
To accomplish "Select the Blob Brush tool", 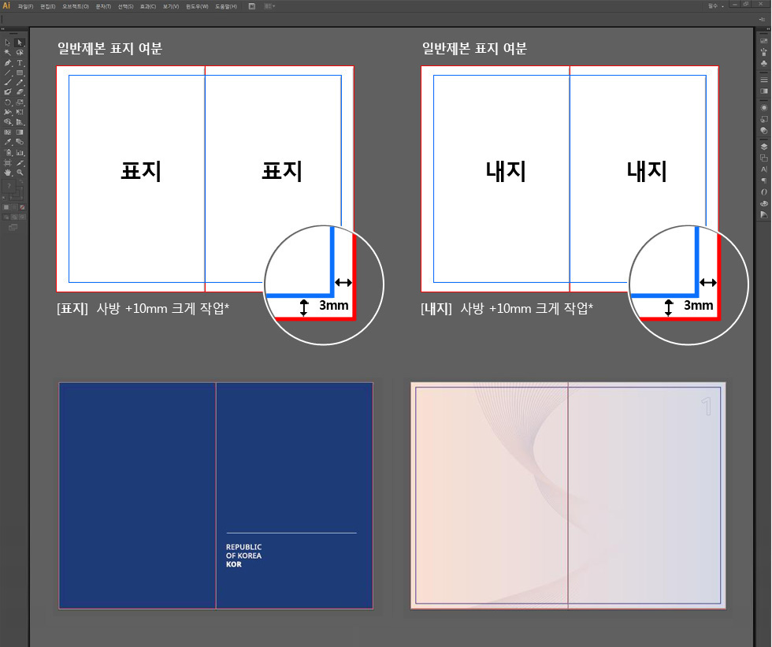I will click(7, 91).
